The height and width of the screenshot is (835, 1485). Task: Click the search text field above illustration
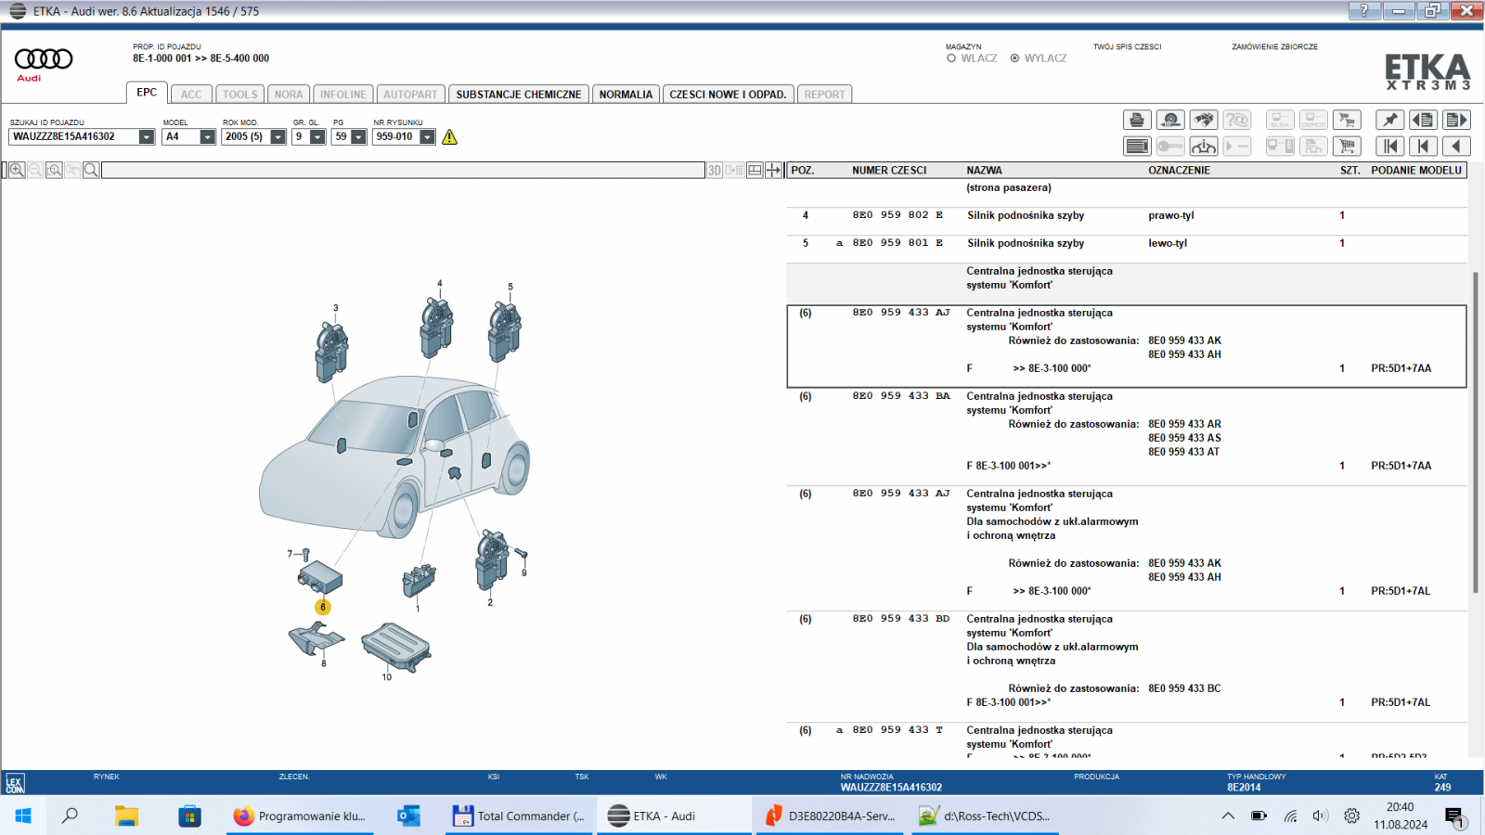pyautogui.click(x=403, y=171)
